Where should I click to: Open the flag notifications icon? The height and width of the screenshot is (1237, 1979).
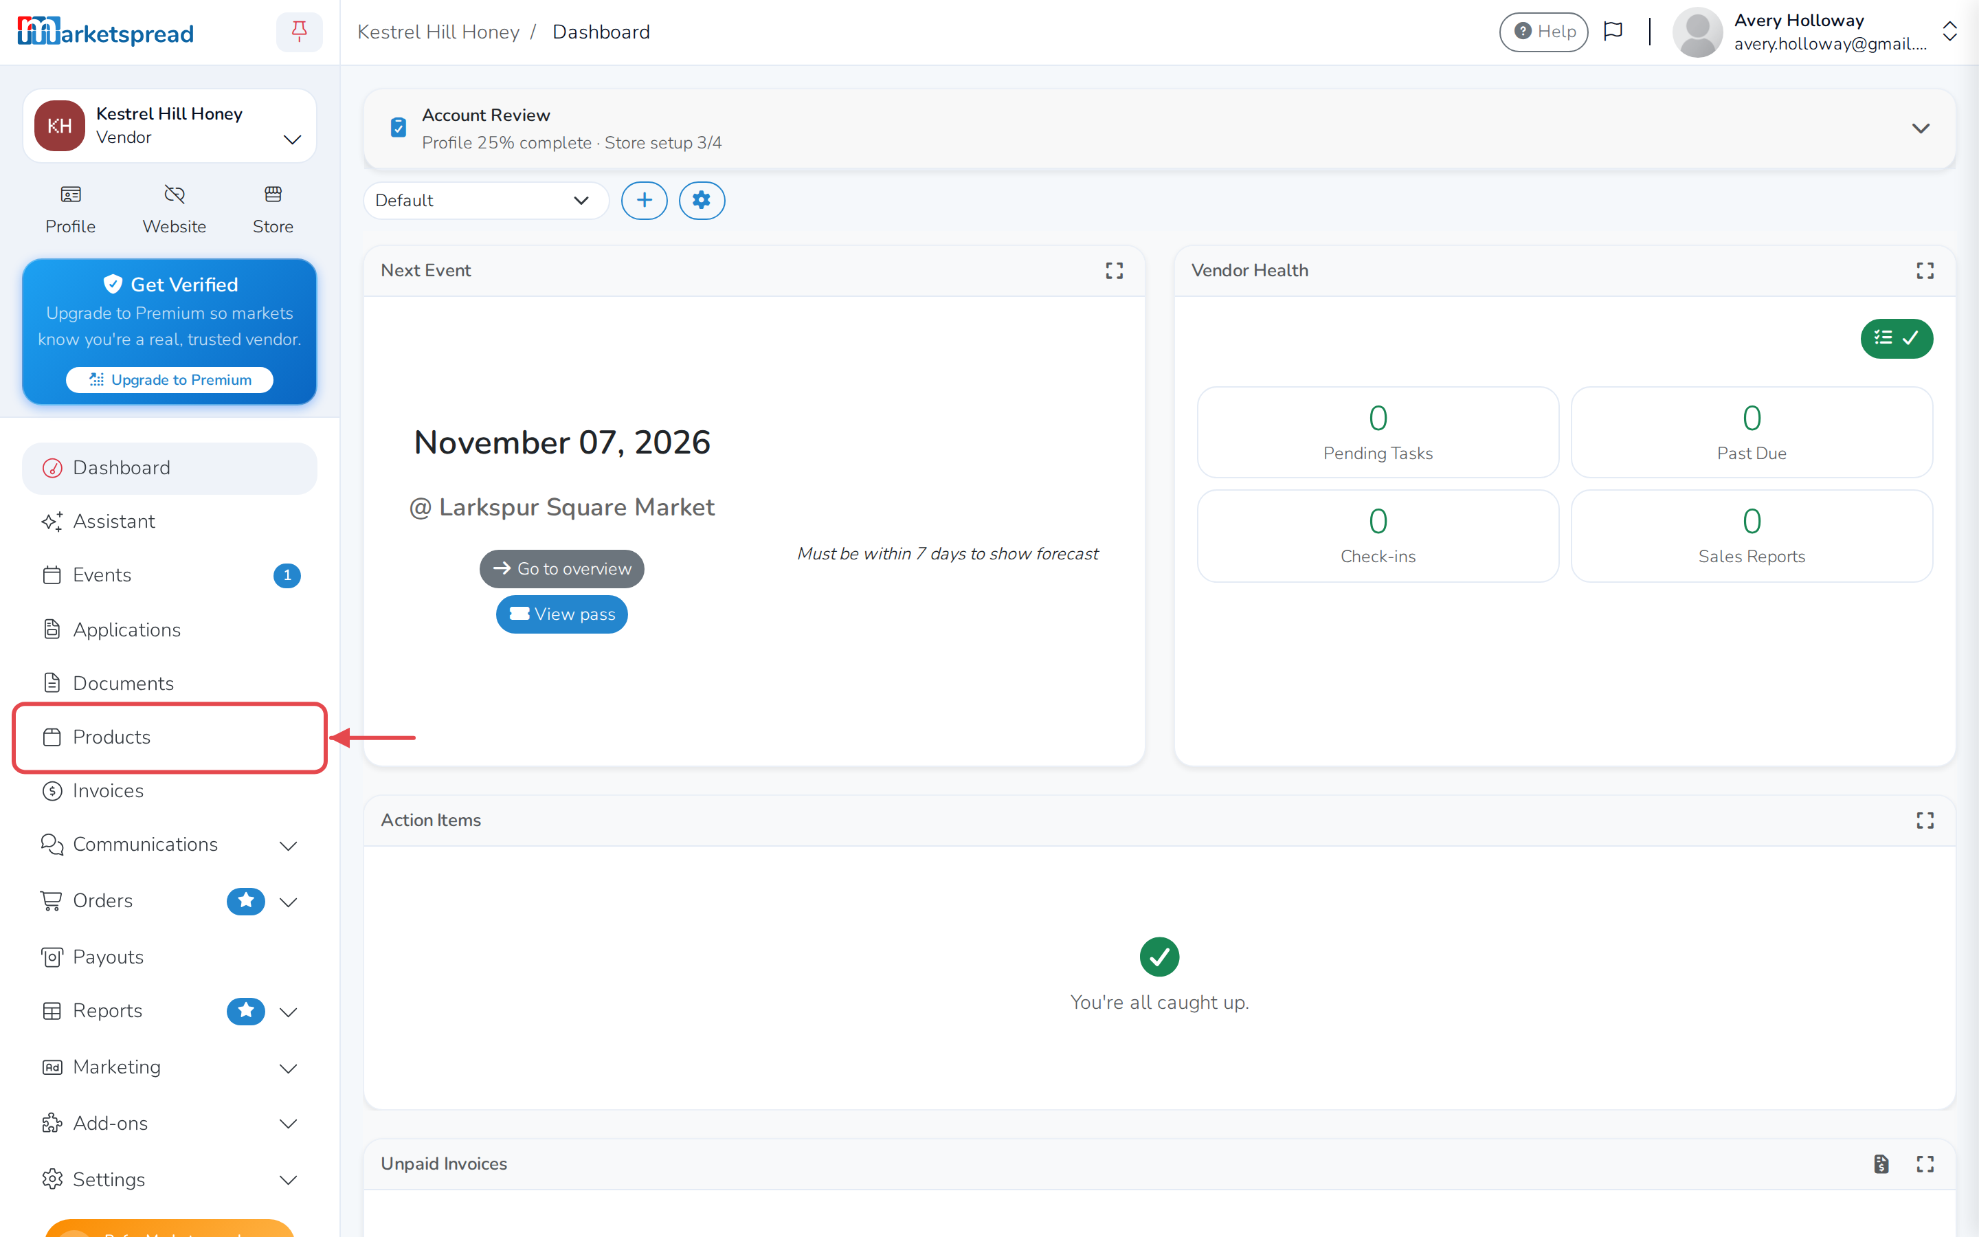1613,31
